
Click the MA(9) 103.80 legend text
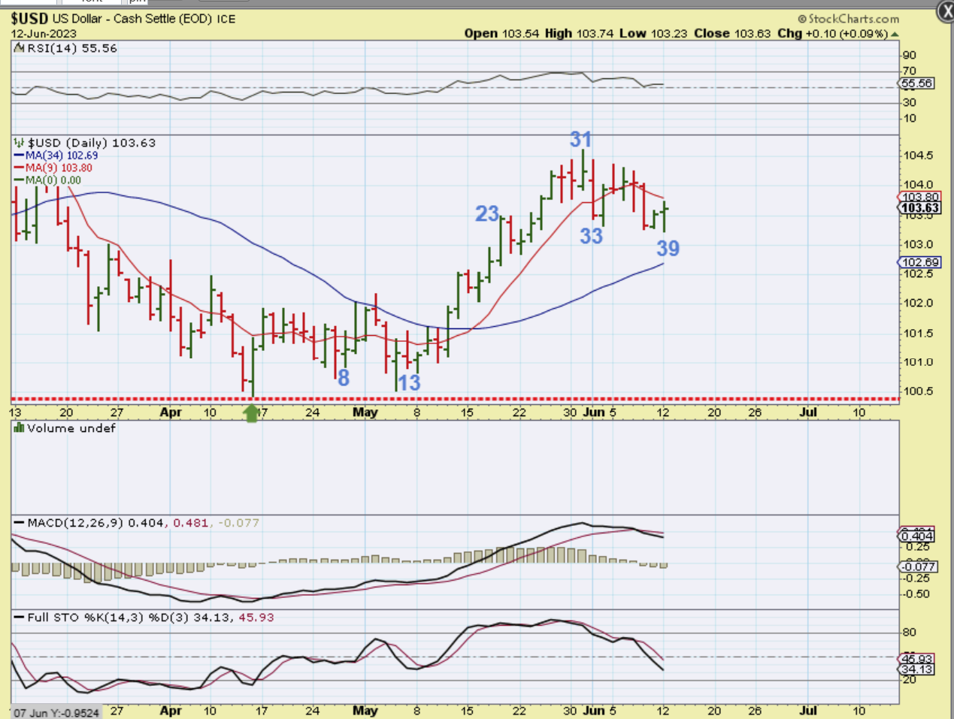[x=59, y=168]
